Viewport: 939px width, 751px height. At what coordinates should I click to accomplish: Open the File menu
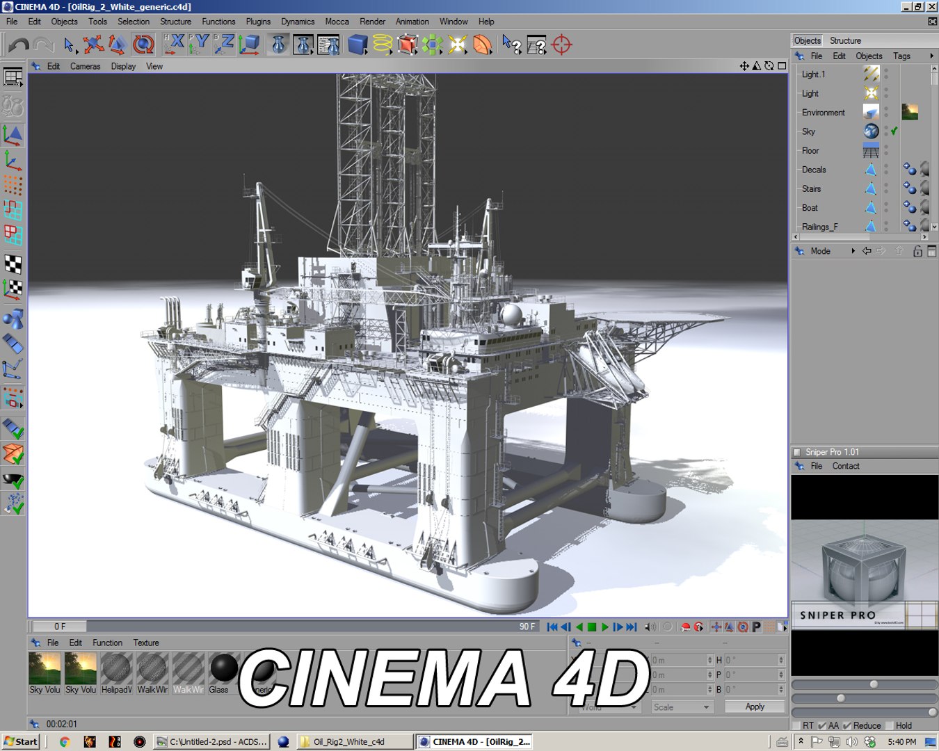coord(12,22)
